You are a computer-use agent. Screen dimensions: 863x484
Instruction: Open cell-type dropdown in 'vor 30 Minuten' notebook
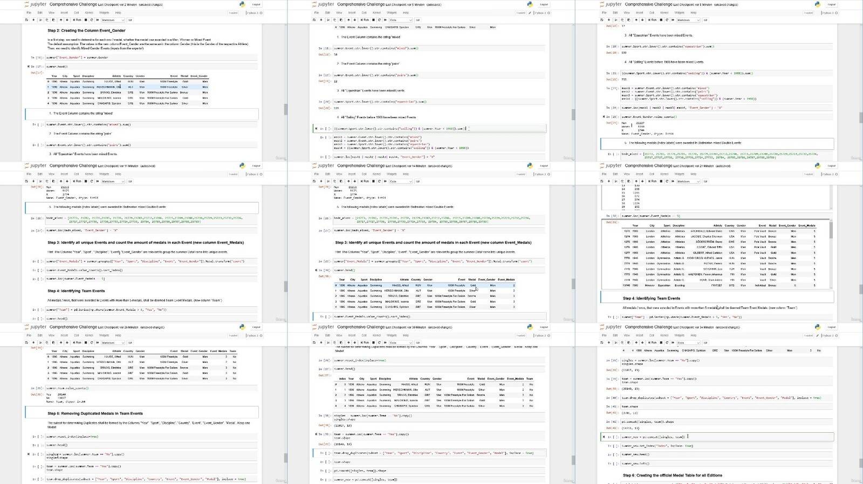(x=401, y=342)
